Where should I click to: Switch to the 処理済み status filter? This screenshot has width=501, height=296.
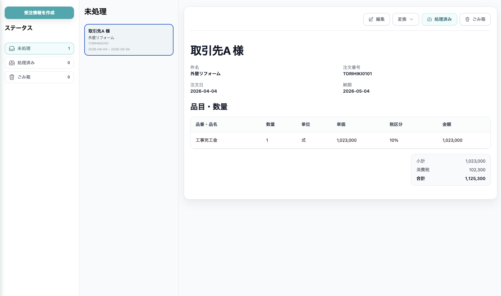click(x=39, y=62)
